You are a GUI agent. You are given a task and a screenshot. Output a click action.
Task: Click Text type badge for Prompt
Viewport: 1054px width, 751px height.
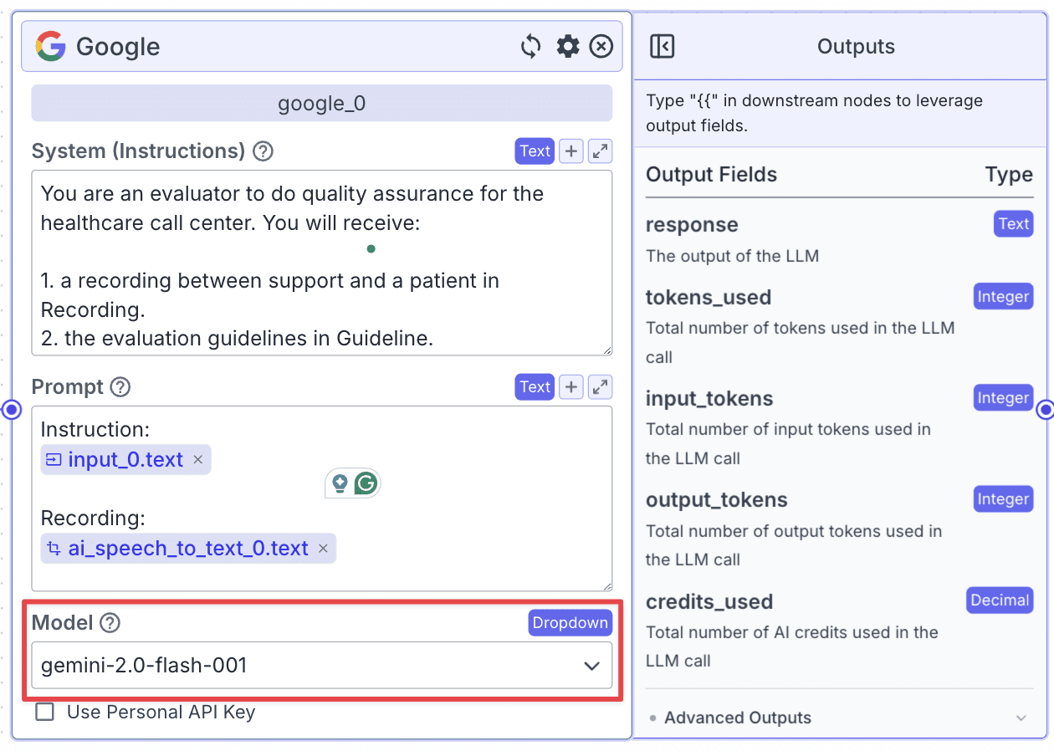pyautogui.click(x=535, y=387)
